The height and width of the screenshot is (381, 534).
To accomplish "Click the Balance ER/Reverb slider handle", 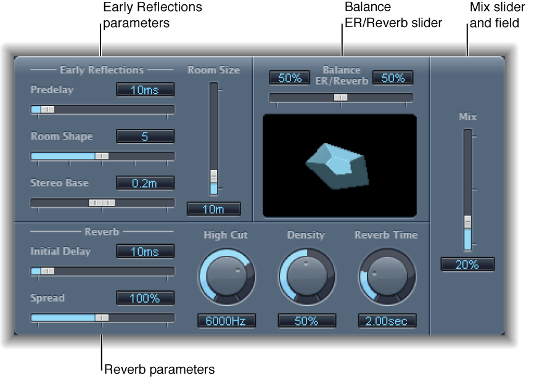I will [340, 97].
